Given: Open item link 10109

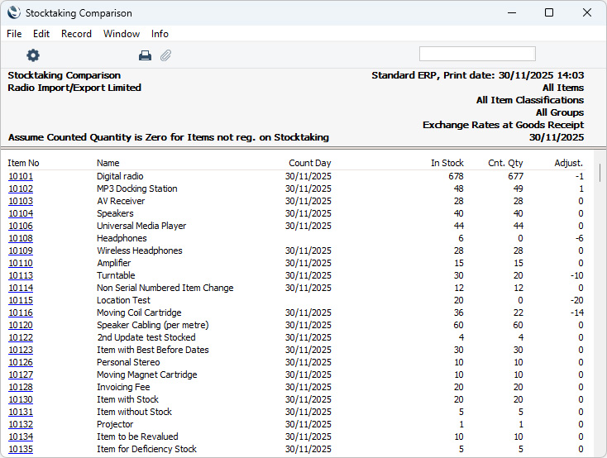Looking at the screenshot, I should coord(21,250).
